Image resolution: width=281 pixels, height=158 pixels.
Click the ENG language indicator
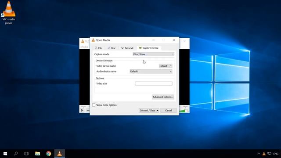276,154
